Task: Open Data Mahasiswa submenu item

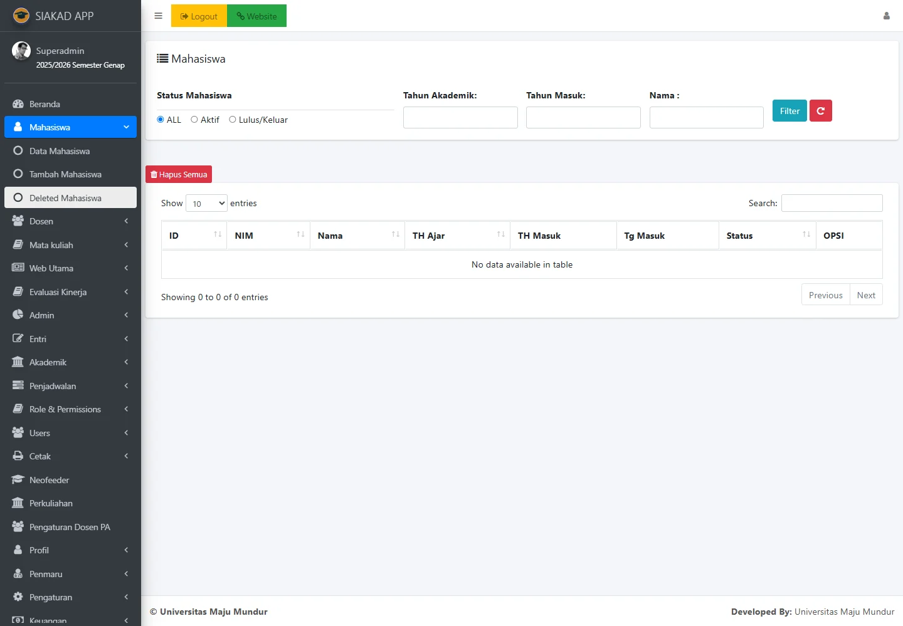Action: click(60, 151)
